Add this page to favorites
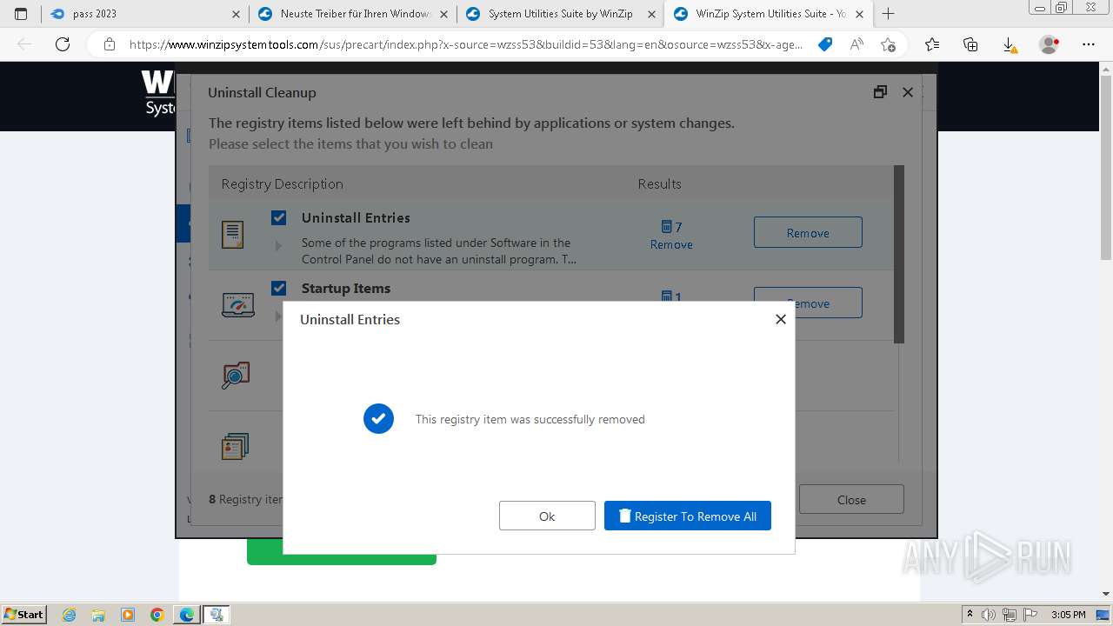Viewport: 1113px width, 626px height. tap(888, 44)
